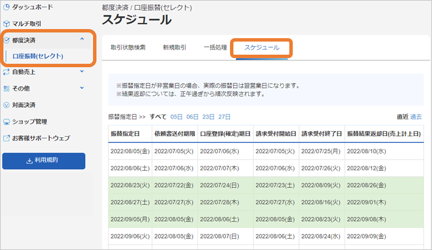This screenshot has width=432, height=250.
Task: Click the 都度決済 checkmark circle icon
Action: pyautogui.click(x=7, y=40)
